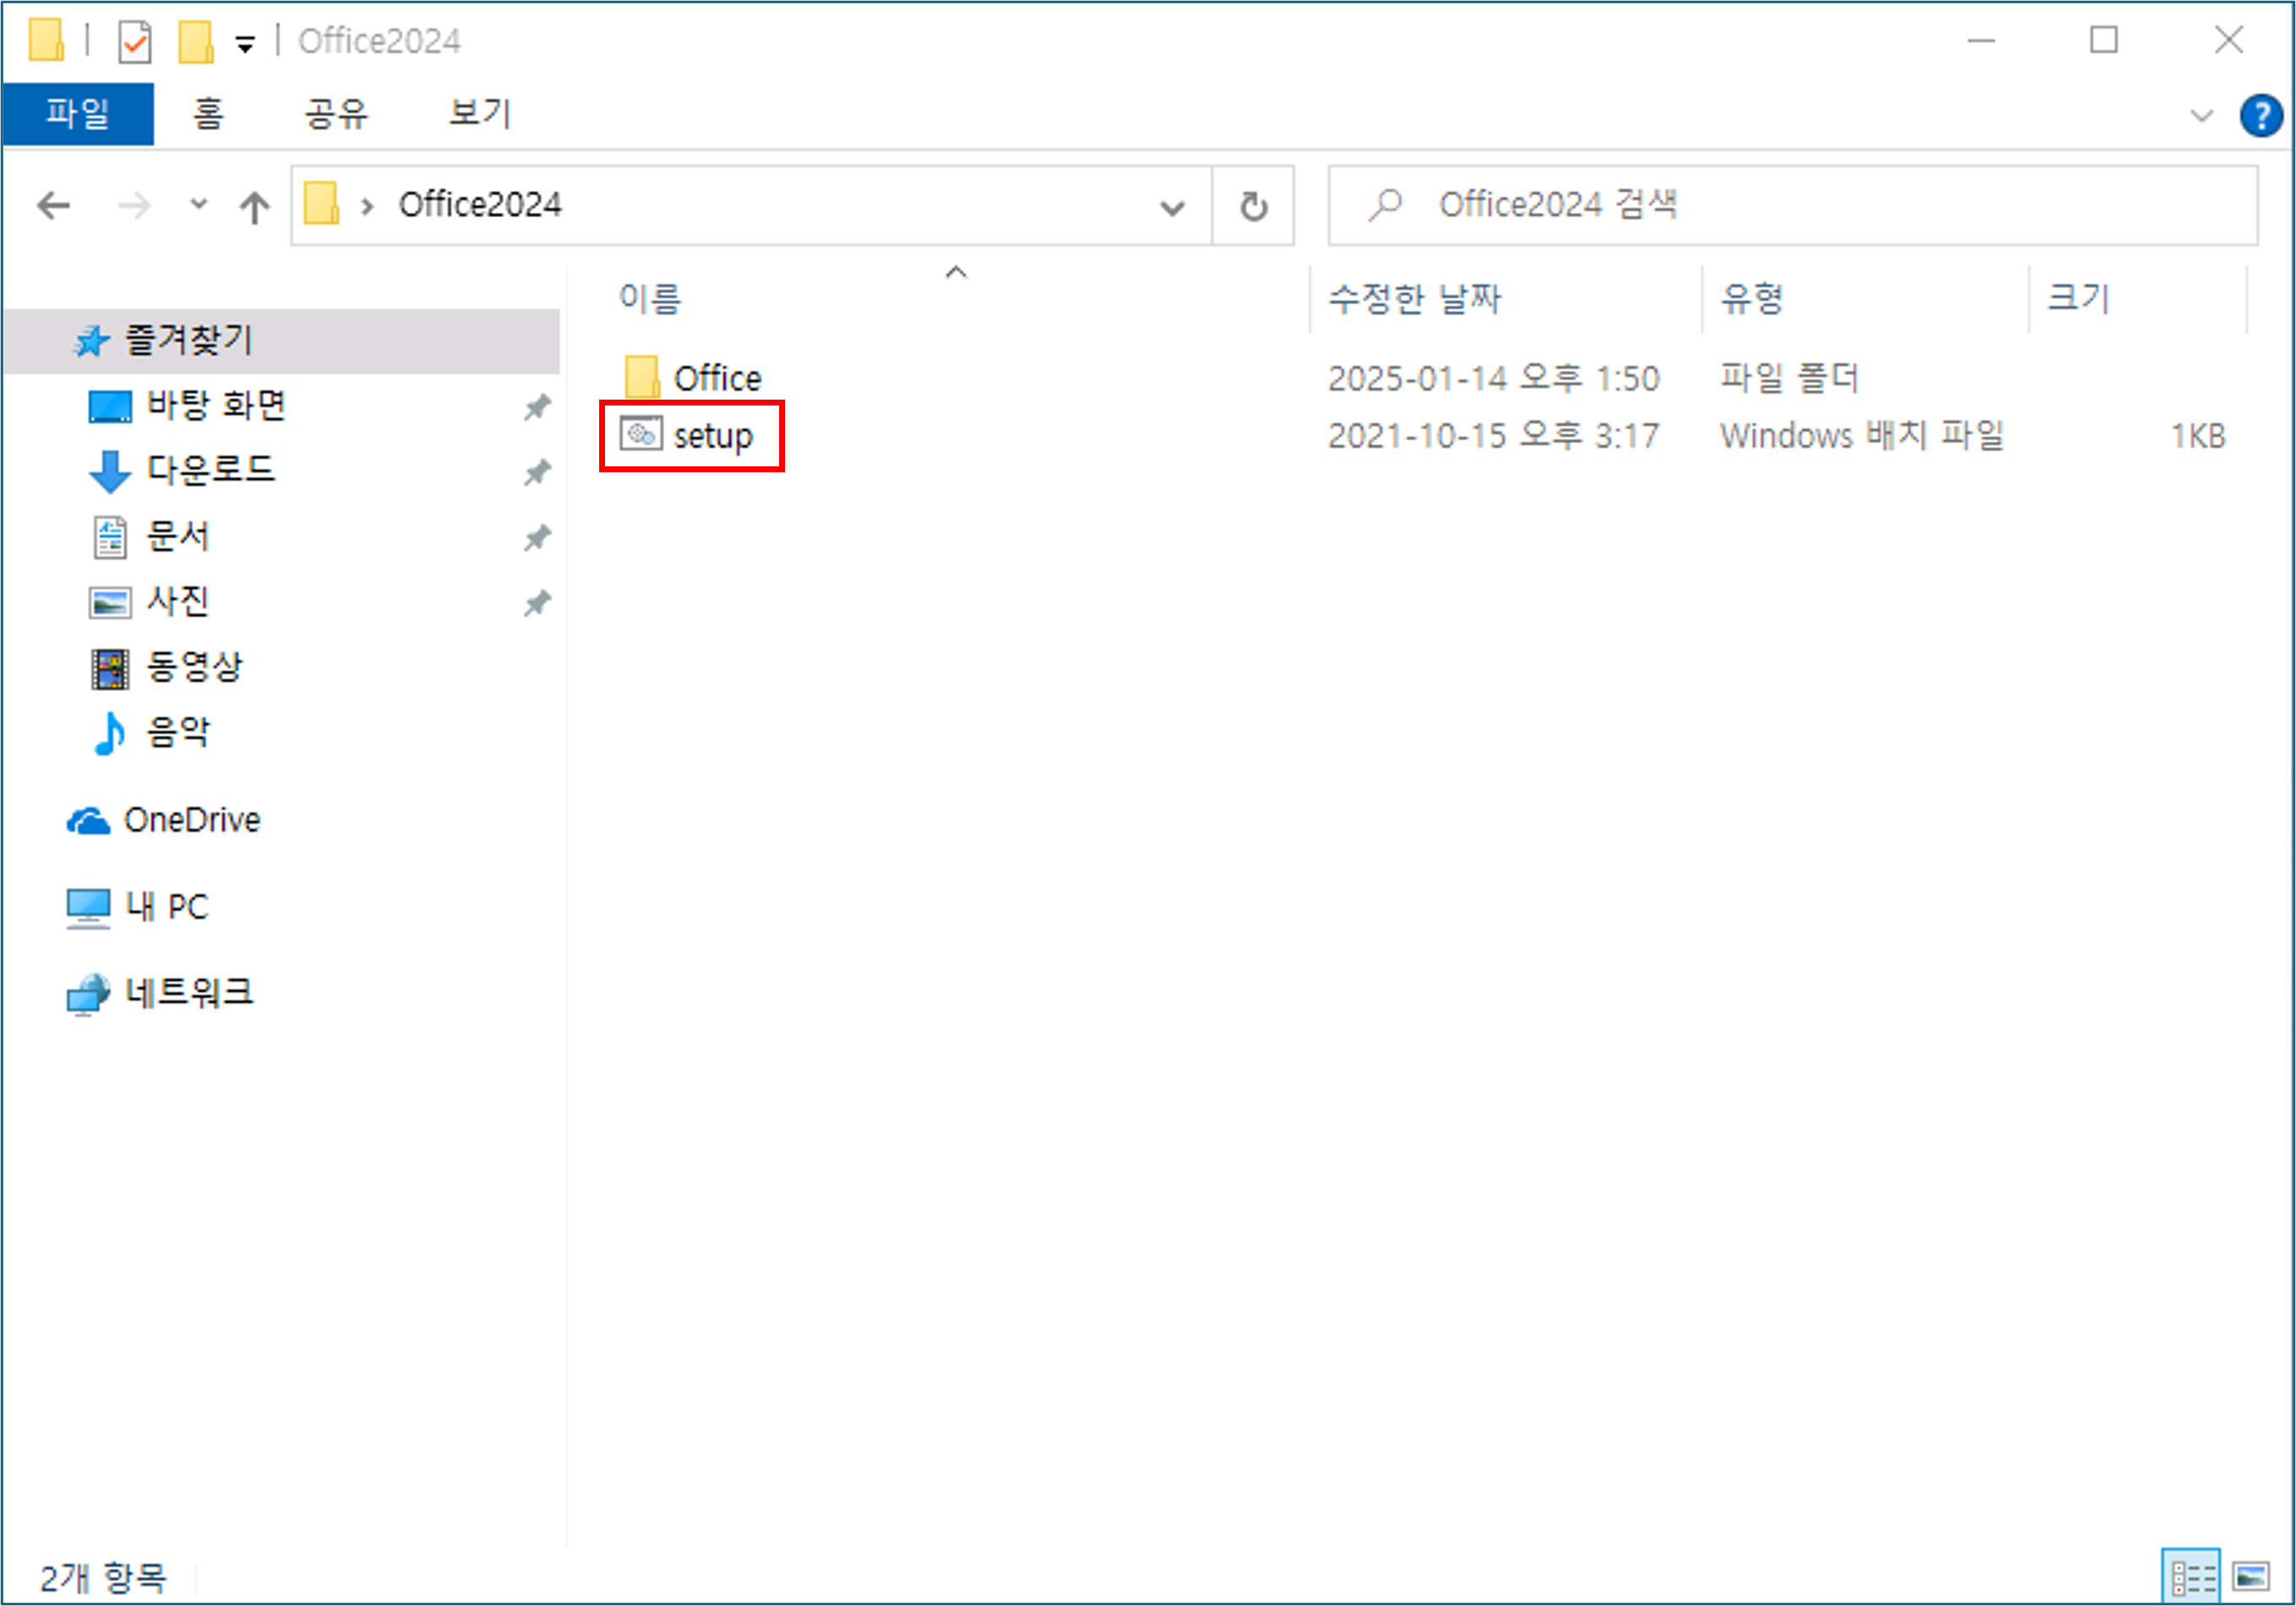Screen dimensions: 2296x1606
Task: Click the Back navigation arrow
Action: tap(53, 206)
